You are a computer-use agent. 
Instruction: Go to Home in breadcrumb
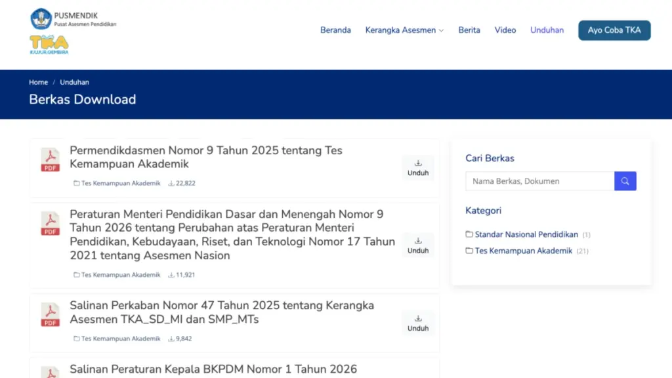(x=38, y=82)
